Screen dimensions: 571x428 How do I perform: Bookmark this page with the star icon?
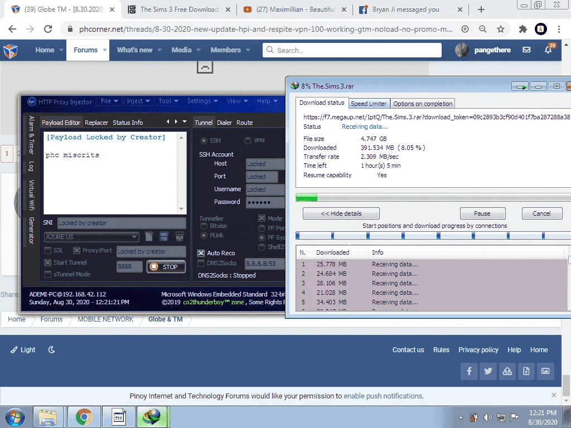pos(501,29)
